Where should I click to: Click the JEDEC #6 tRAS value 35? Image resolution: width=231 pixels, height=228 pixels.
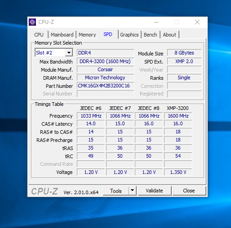(x=91, y=148)
